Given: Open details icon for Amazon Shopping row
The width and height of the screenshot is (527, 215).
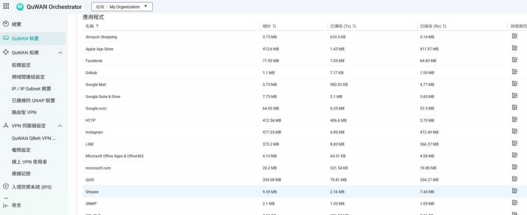Looking at the screenshot, I should [x=514, y=37].
